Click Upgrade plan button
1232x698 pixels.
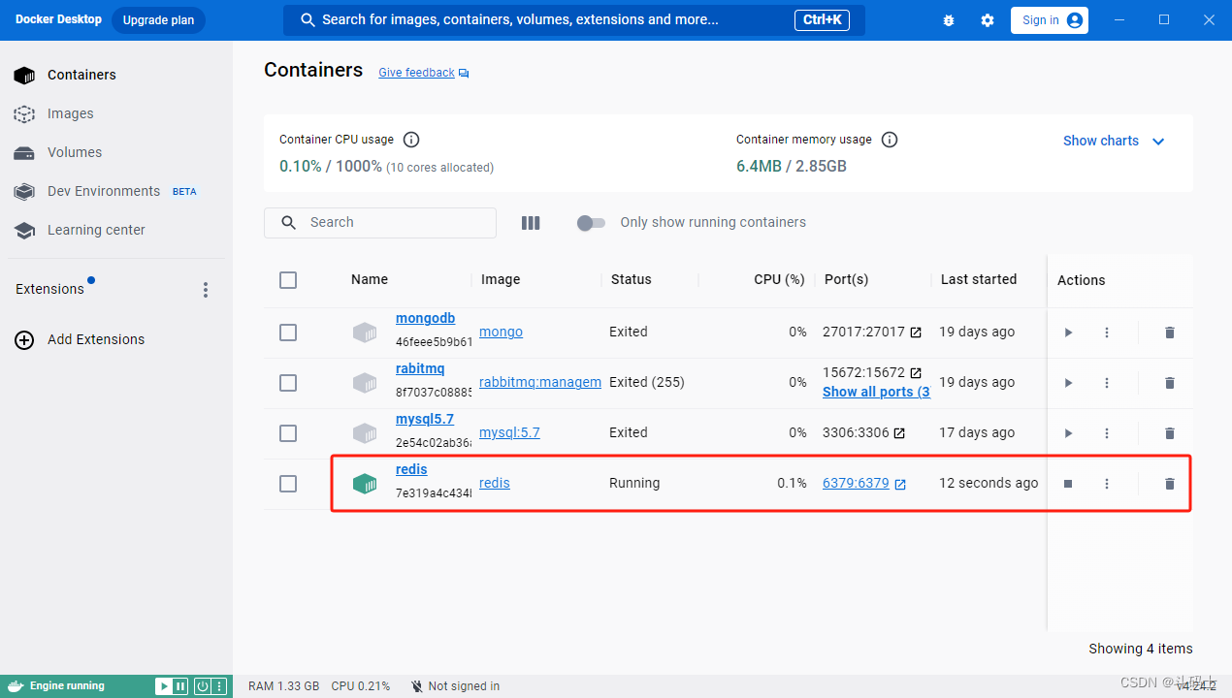[x=158, y=20]
